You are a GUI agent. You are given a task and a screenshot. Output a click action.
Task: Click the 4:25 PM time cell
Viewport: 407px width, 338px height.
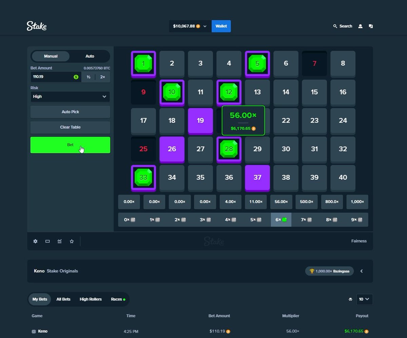[131, 331]
